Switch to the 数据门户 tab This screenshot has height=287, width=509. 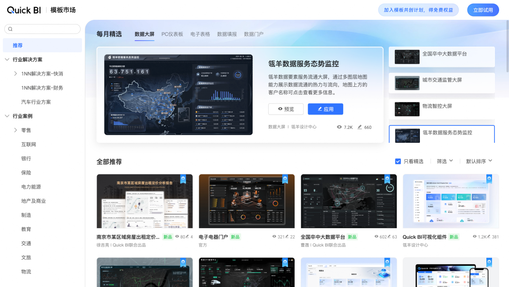pyautogui.click(x=254, y=34)
